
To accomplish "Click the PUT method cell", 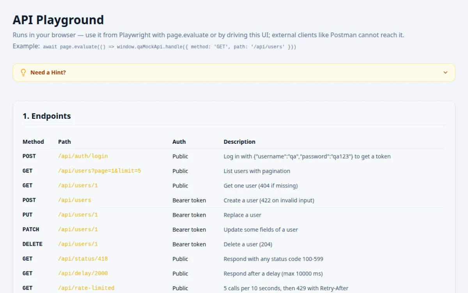I will [28, 215].
